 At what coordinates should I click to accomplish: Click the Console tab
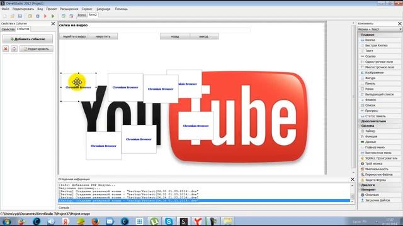(64, 208)
